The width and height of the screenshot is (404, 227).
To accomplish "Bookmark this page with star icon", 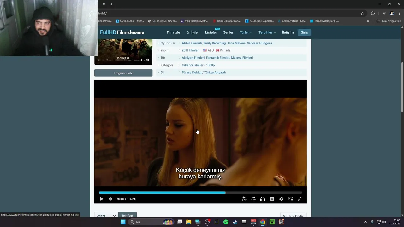I will (x=362, y=13).
